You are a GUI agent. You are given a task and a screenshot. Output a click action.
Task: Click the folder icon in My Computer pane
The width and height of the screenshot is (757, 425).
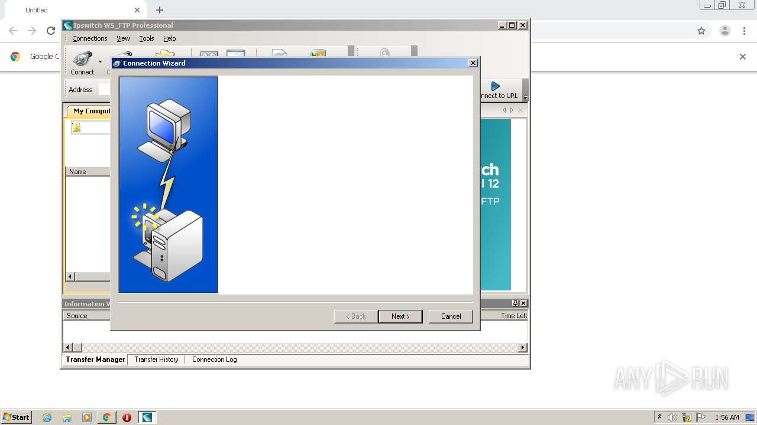(x=76, y=127)
